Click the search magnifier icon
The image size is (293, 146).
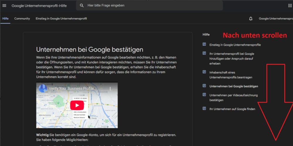[x=82, y=6]
